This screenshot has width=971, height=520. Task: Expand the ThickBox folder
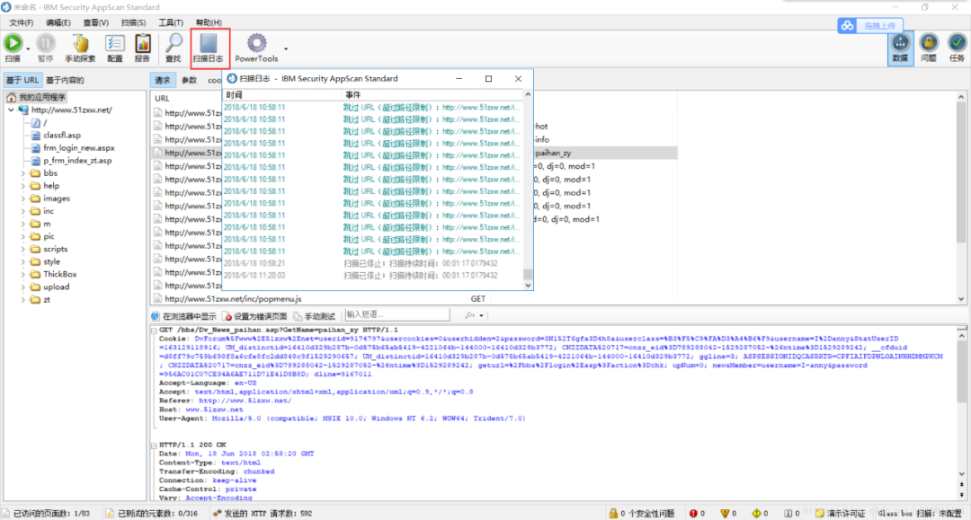pyautogui.click(x=23, y=274)
